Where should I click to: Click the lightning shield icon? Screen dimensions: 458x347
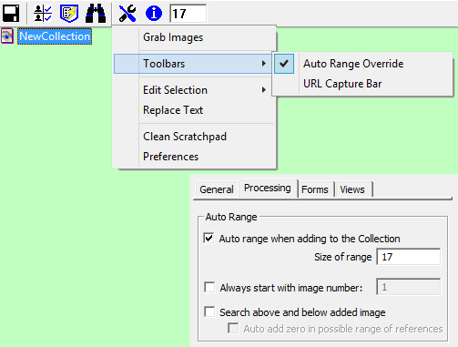pyautogui.click(x=69, y=14)
